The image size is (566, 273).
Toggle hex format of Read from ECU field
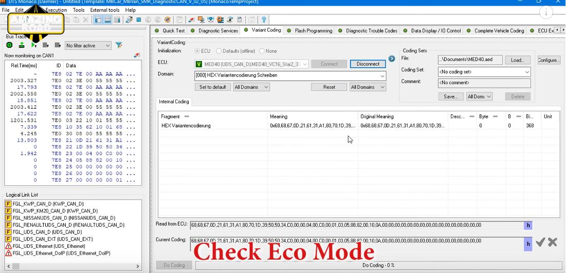click(x=528, y=225)
